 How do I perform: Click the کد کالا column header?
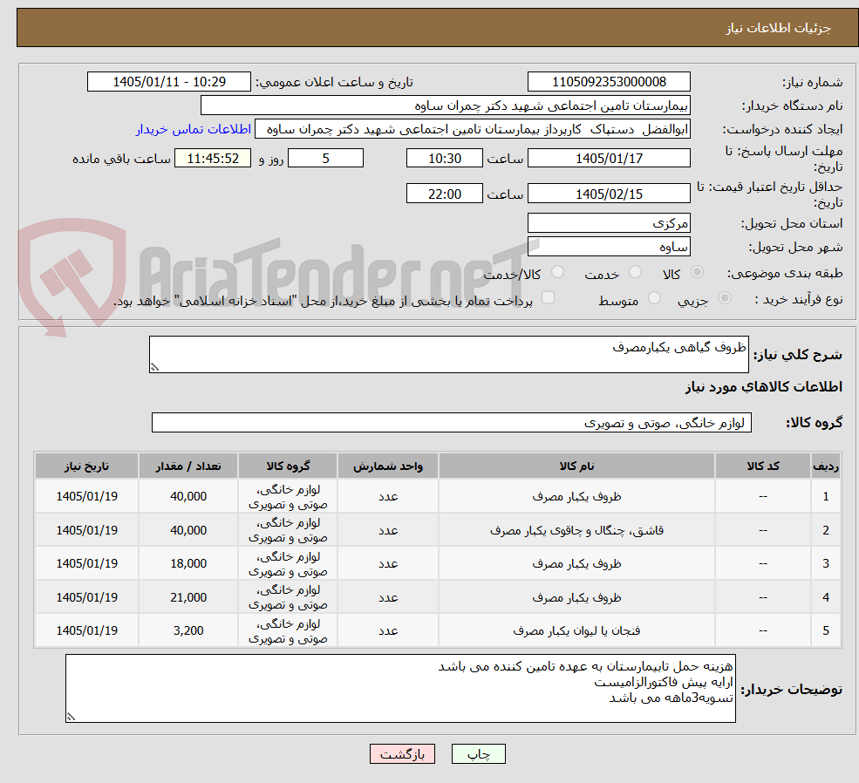(762, 466)
